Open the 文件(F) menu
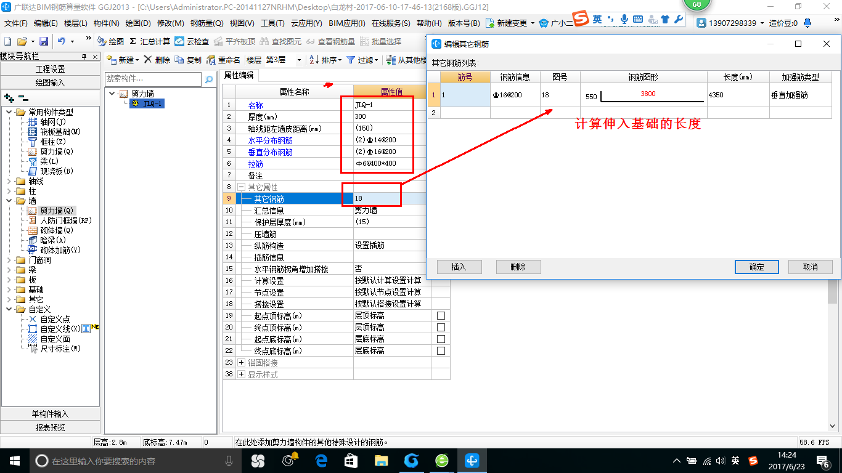The width and height of the screenshot is (842, 473). pyautogui.click(x=16, y=23)
